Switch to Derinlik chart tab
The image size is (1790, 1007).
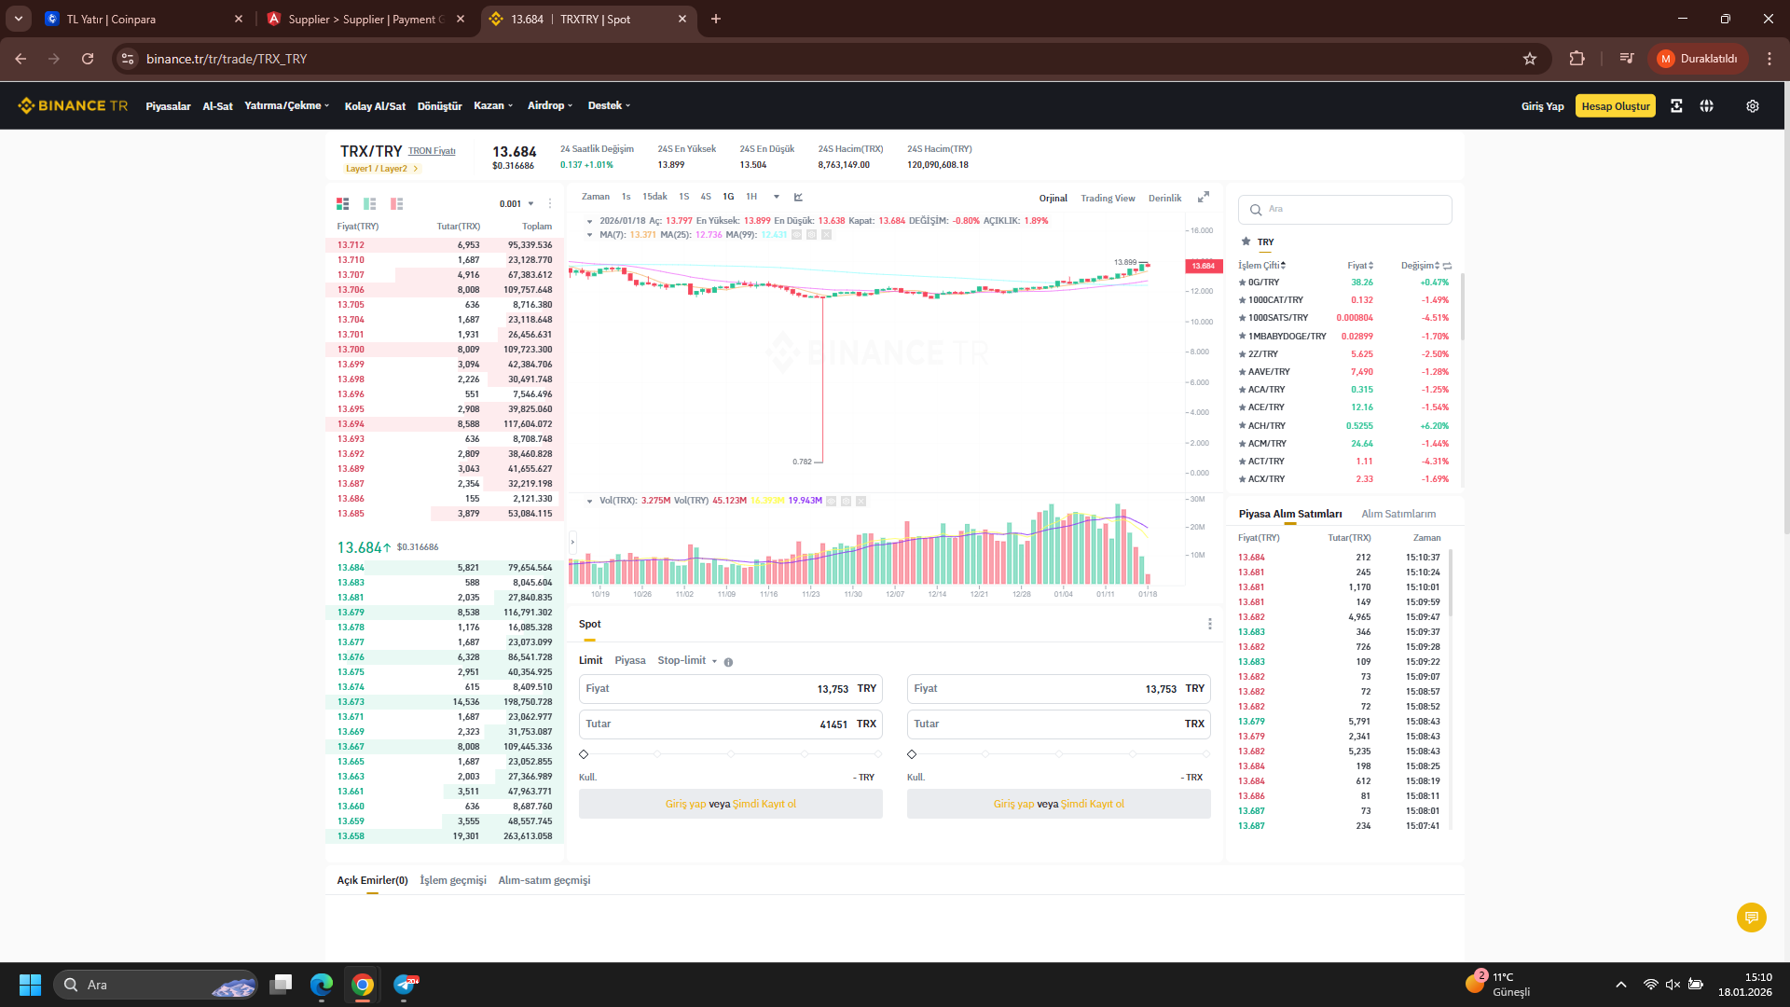(x=1164, y=198)
